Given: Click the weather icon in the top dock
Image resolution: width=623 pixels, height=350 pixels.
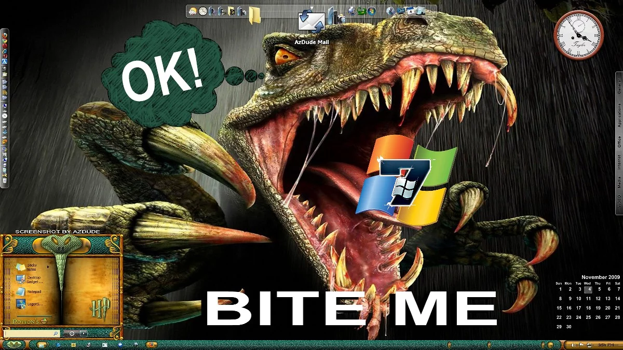Looking at the screenshot, I should [193, 11].
